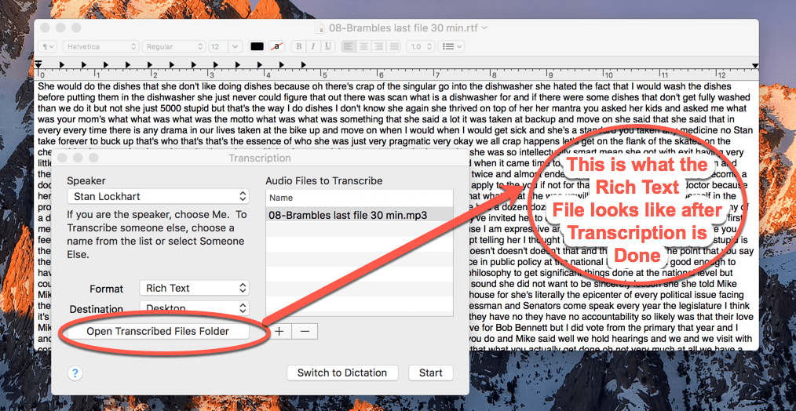Click the Start transcription button
Viewport: 796px width, 411px height.
pyautogui.click(x=430, y=373)
